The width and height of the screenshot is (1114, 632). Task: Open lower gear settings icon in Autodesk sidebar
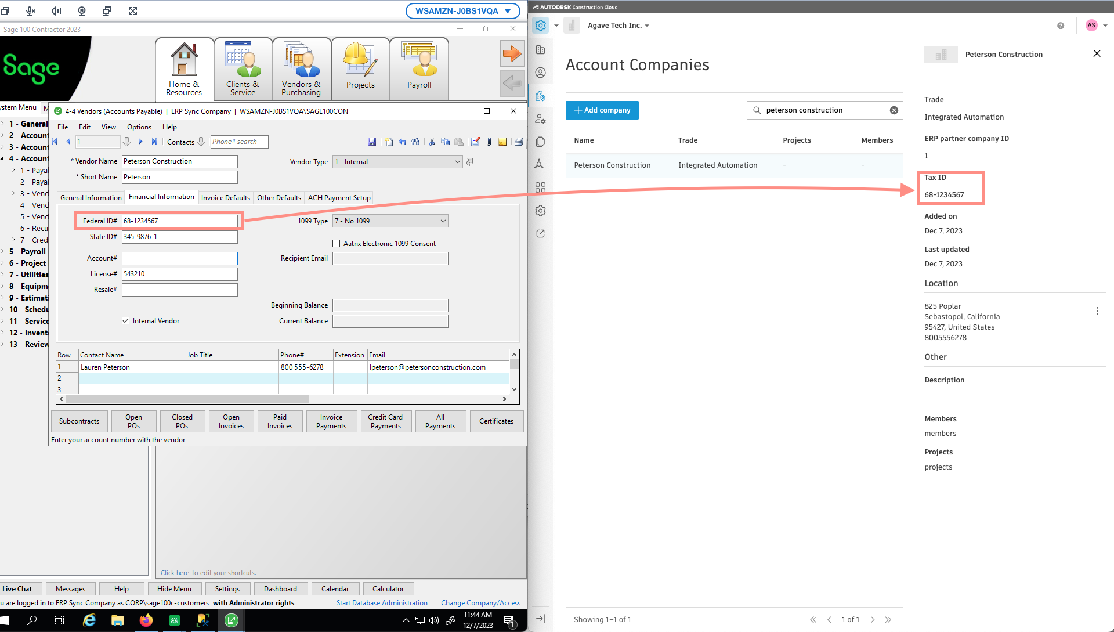click(541, 211)
